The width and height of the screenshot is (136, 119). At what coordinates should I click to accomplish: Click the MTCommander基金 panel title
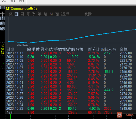(x=22, y=9)
